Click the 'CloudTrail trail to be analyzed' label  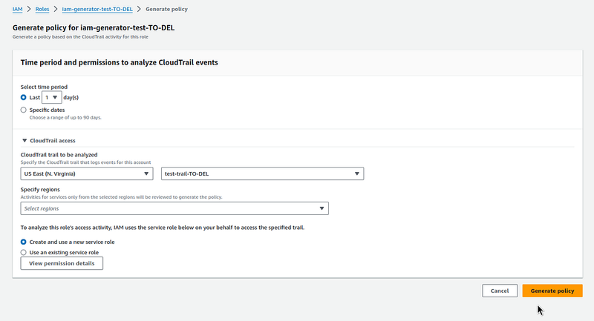point(59,155)
